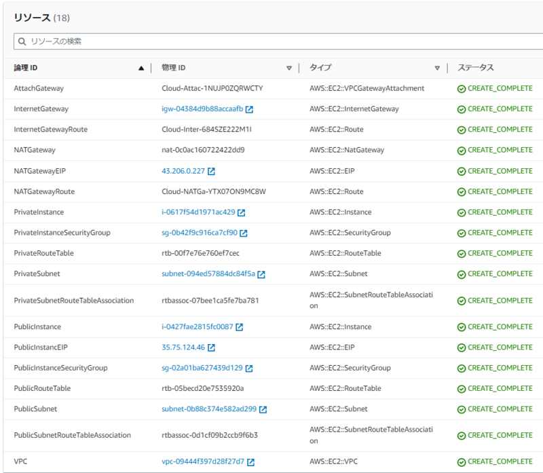Click physical ID rtb-00f7e76e760ef7cec

(200, 253)
